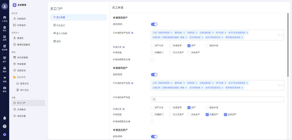Image resolution: width=292 pixels, height=140 pixels.
Task: Open 字典管理 in sidebar
Action: (28, 64)
